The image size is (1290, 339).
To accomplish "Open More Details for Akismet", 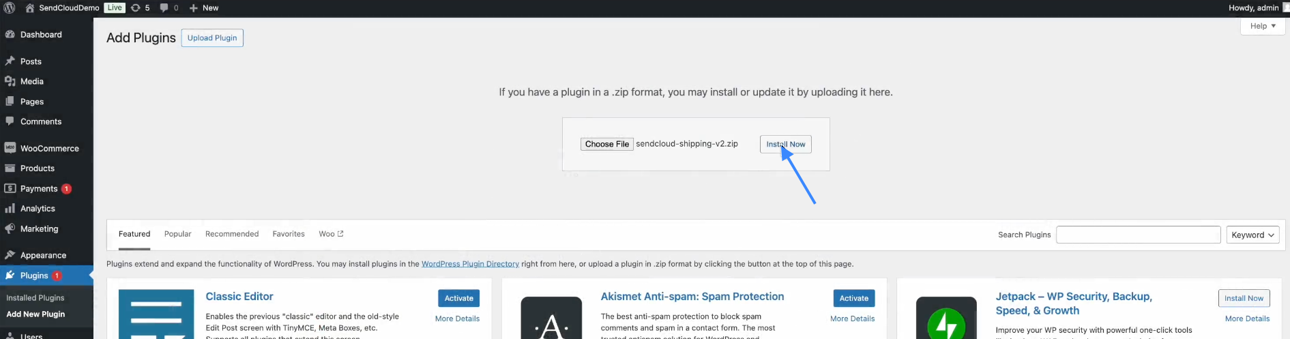I will (x=852, y=319).
